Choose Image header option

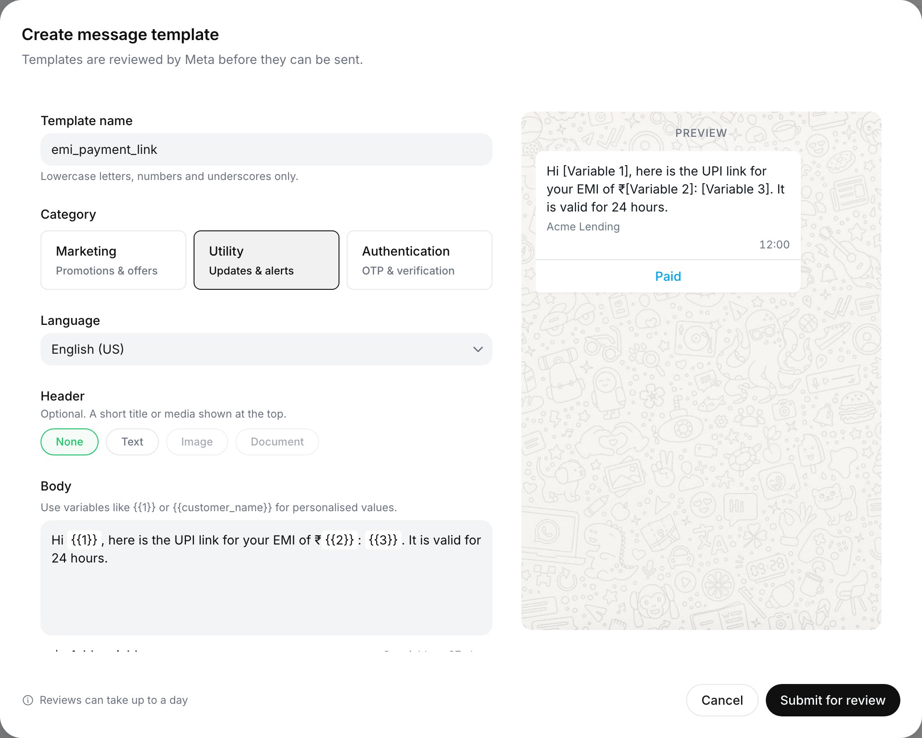point(197,442)
